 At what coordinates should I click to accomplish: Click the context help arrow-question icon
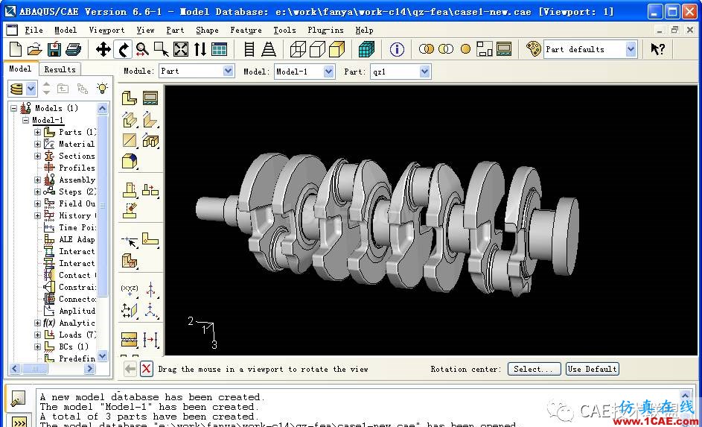(657, 49)
